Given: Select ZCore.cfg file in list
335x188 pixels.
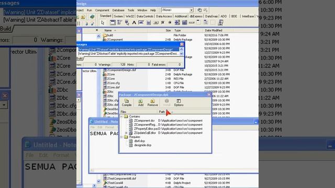Looking at the screenshot, I should click(113, 83).
